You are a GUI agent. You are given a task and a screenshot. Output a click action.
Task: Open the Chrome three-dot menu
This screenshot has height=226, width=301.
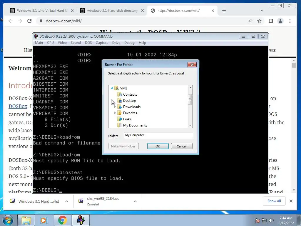point(290,21)
